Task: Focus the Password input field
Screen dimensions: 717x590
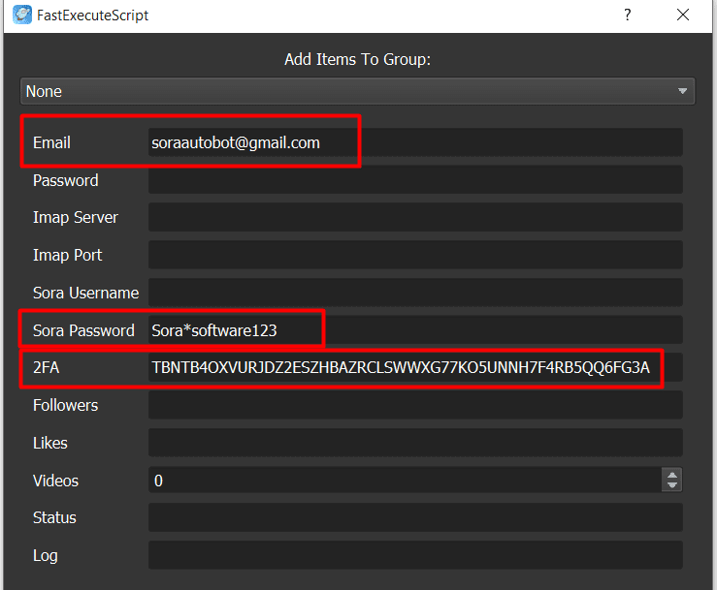Action: 415,180
